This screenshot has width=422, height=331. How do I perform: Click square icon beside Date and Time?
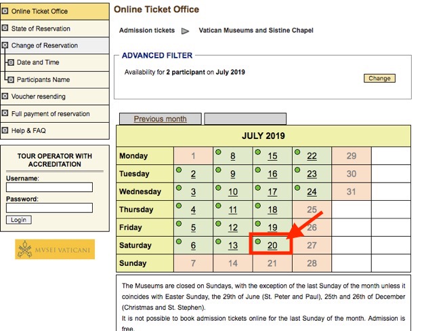[10, 62]
